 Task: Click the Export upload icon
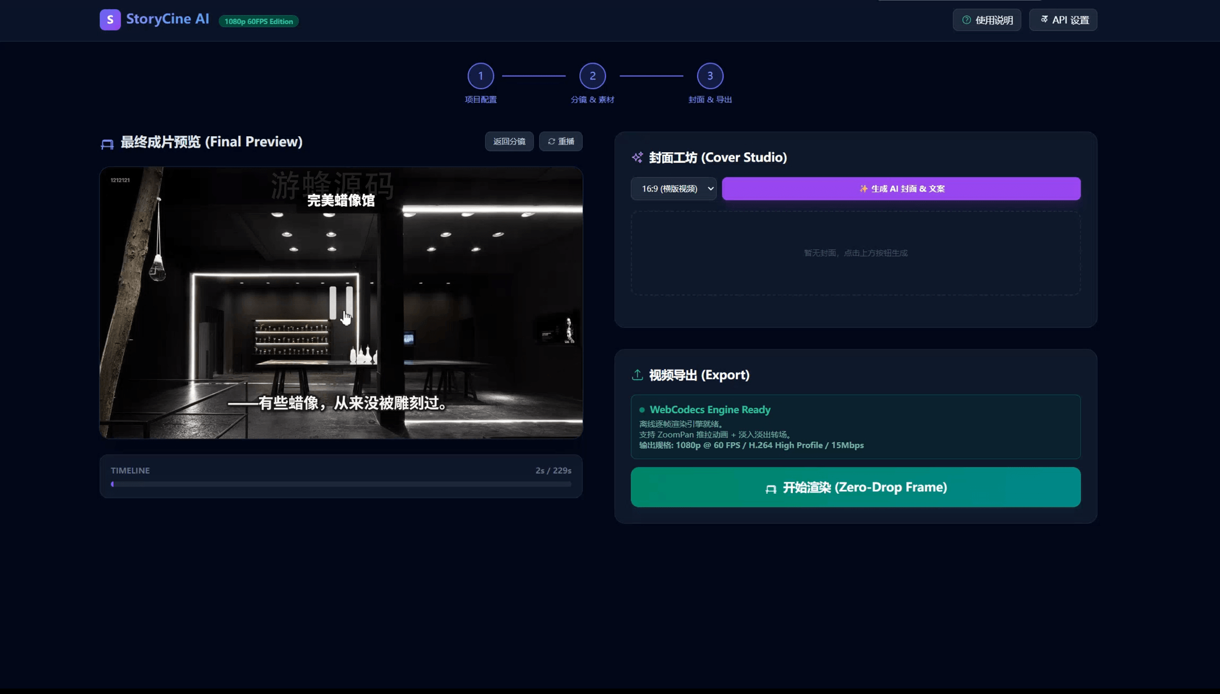(637, 375)
